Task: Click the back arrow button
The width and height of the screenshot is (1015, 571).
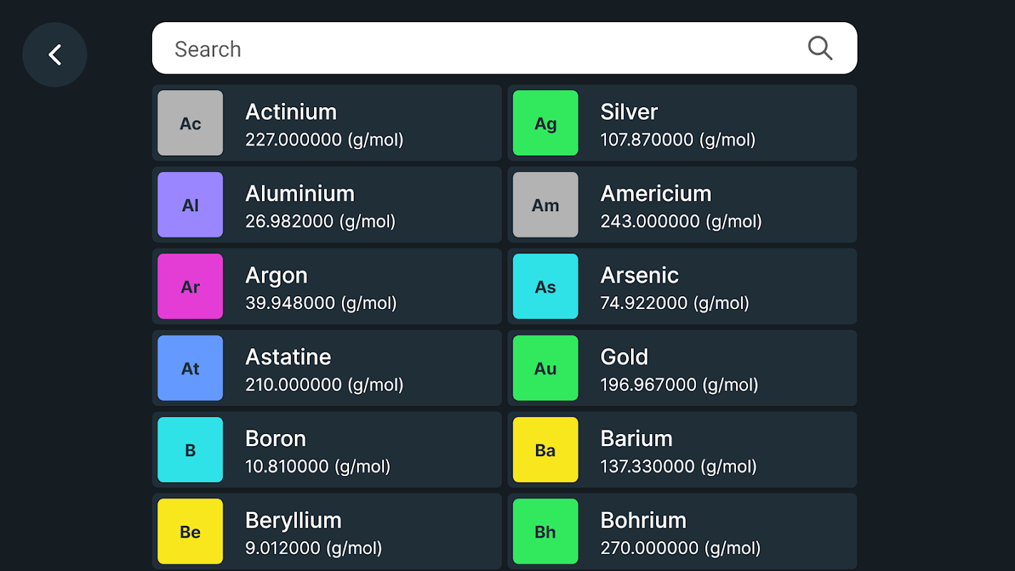Action: point(55,55)
